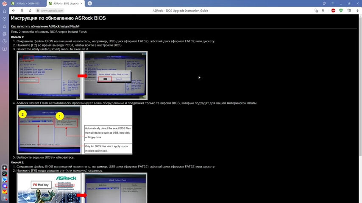Open the browser profile avatar icon

click(4, 3)
